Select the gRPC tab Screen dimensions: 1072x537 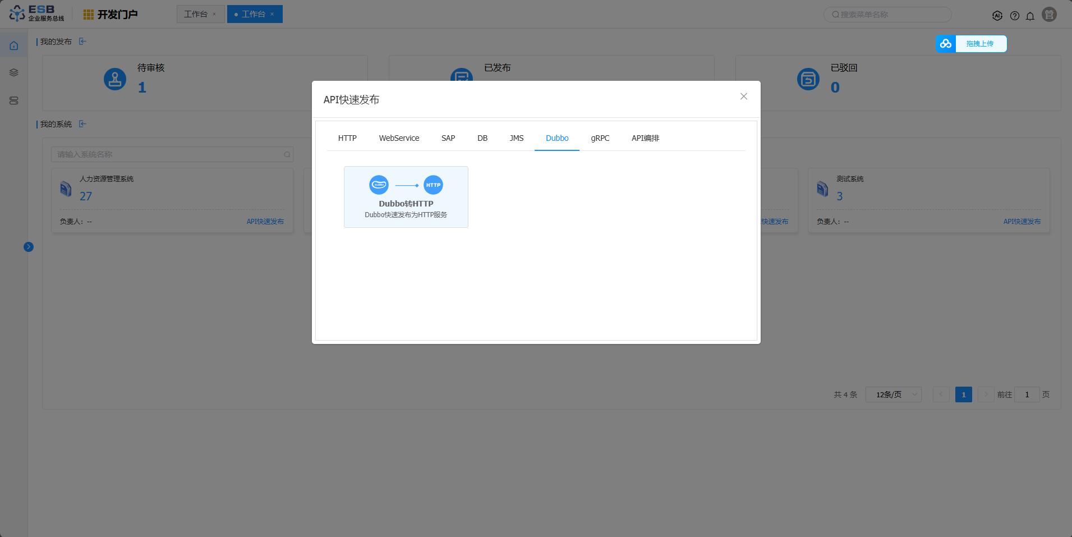600,138
